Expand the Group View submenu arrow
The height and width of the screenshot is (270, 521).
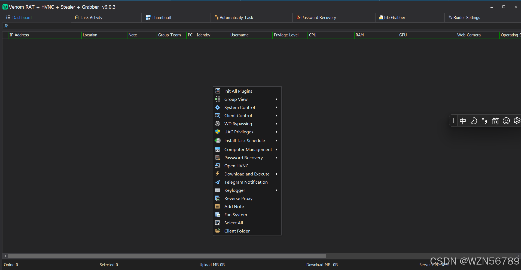[276, 99]
